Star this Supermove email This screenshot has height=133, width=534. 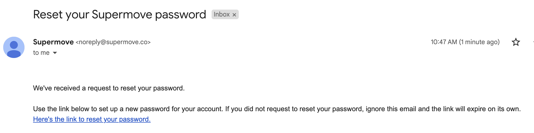[516, 42]
